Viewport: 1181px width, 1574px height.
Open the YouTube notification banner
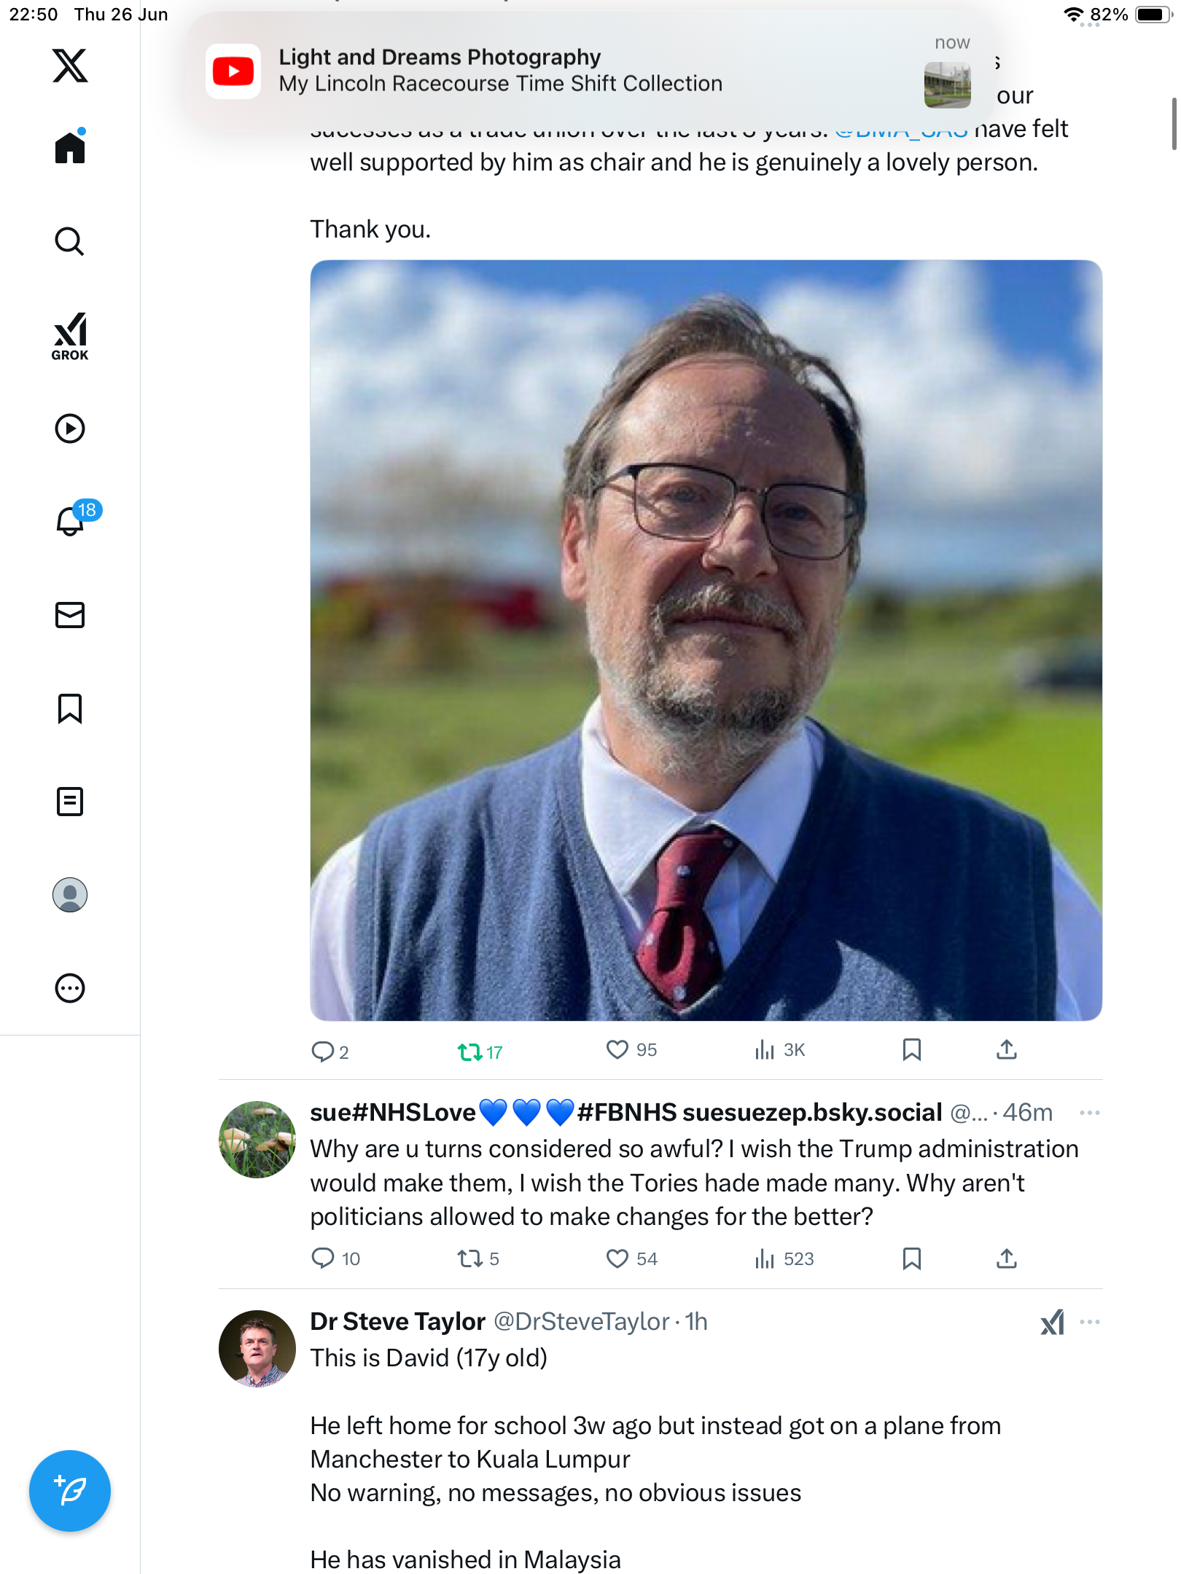590,71
